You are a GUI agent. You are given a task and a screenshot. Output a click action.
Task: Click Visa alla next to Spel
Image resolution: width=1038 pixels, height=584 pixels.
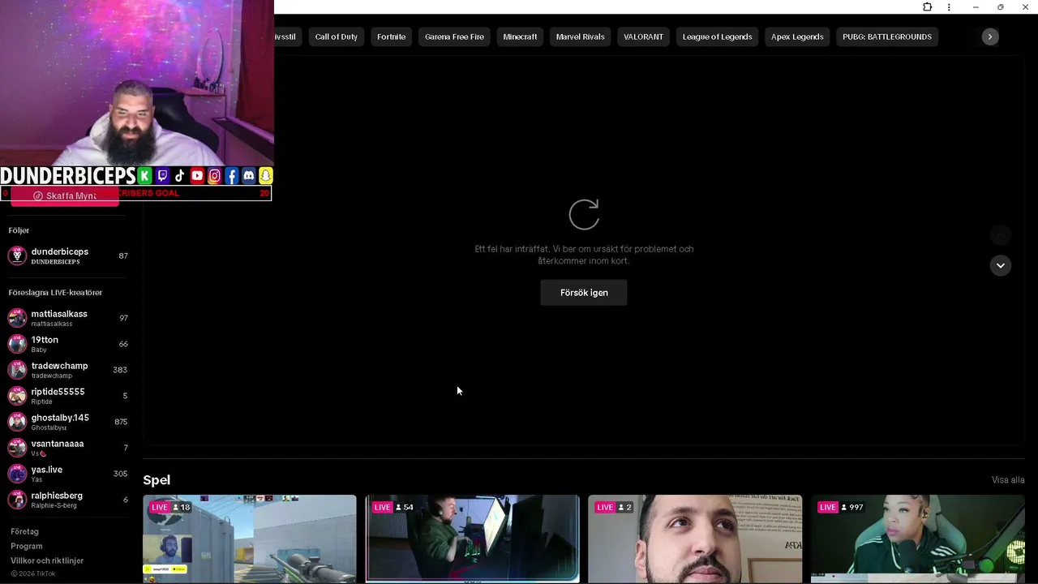[1008, 480]
